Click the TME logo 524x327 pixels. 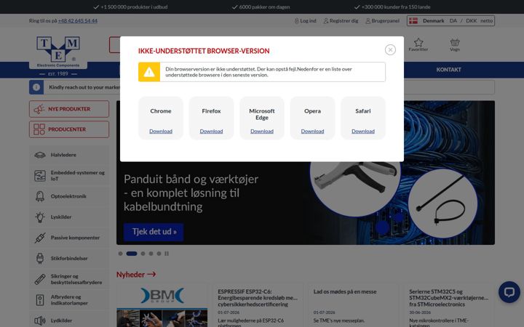(x=58, y=52)
